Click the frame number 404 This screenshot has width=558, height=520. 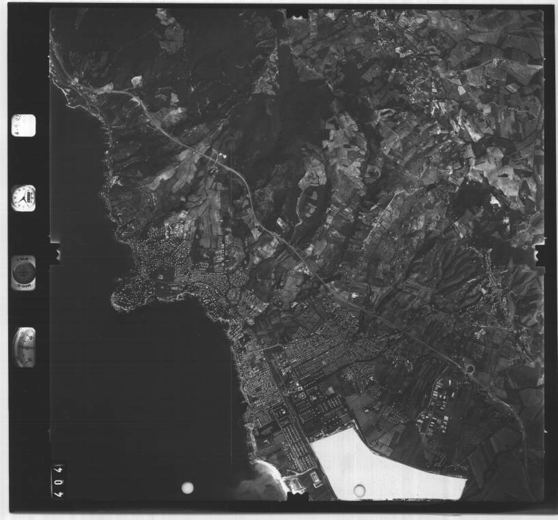pos(59,481)
